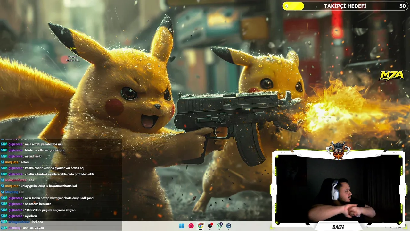Click message "kolay gruba düştük hayatım rahatta kal"

tap(49, 186)
